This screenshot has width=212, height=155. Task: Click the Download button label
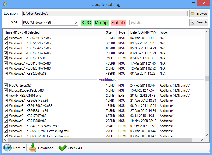click(46, 148)
